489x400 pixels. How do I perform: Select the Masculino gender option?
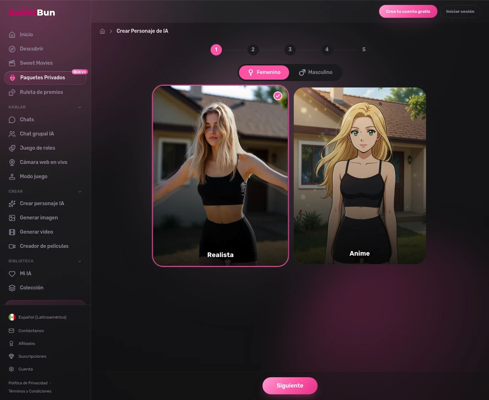pyautogui.click(x=316, y=72)
